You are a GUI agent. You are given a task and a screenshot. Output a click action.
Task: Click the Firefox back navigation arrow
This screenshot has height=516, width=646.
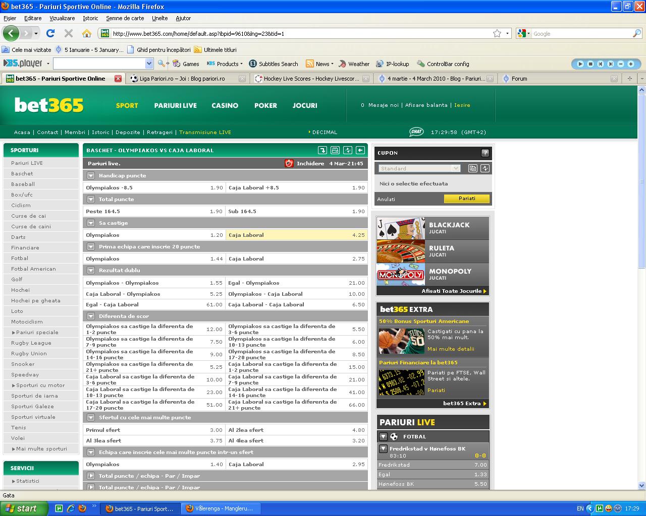11,33
